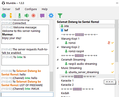Toggle comment with purple speech bubble
The width and height of the screenshot is (119, 97).
click(42, 16)
